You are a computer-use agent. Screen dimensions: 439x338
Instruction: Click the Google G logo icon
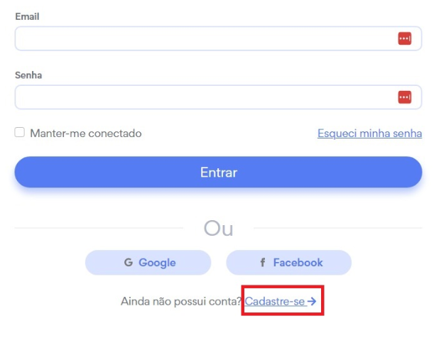click(x=129, y=263)
